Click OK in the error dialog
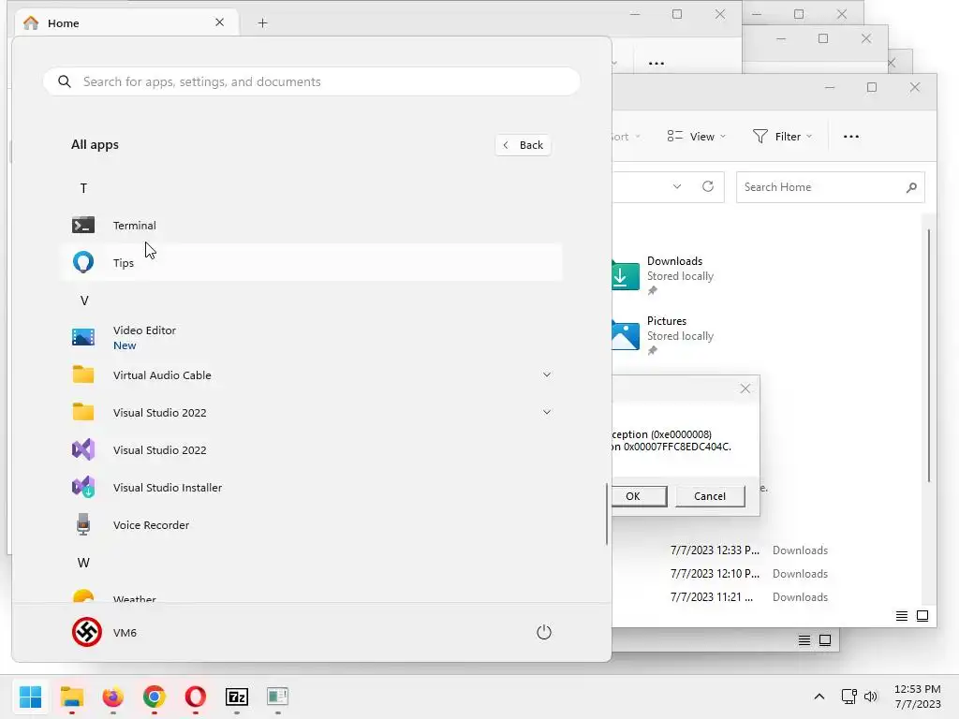959x719 pixels. pyautogui.click(x=637, y=496)
